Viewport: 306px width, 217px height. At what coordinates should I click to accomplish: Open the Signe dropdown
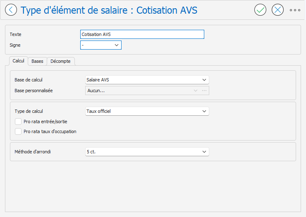(x=101, y=45)
